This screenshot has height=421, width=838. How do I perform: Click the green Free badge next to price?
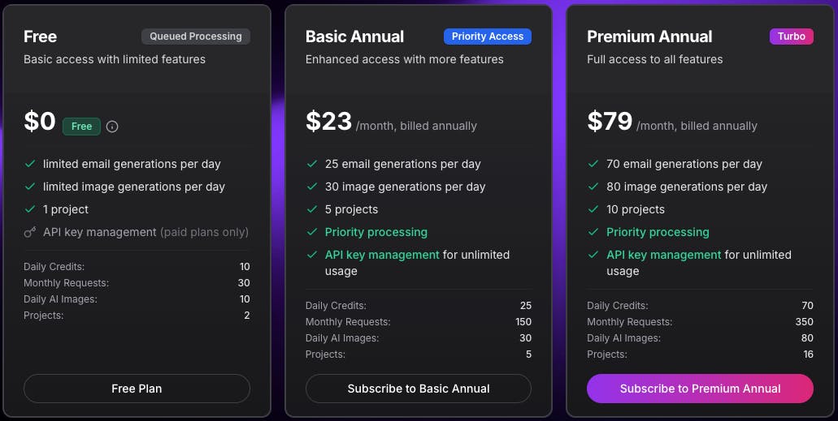(x=81, y=127)
